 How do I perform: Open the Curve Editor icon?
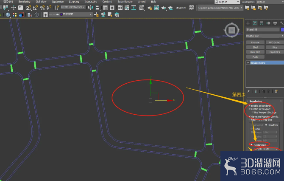pyautogui.click(x=127, y=8)
